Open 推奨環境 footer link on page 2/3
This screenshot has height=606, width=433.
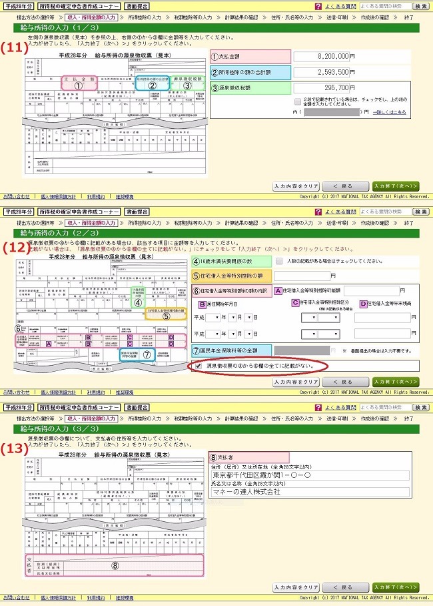[x=125, y=392]
